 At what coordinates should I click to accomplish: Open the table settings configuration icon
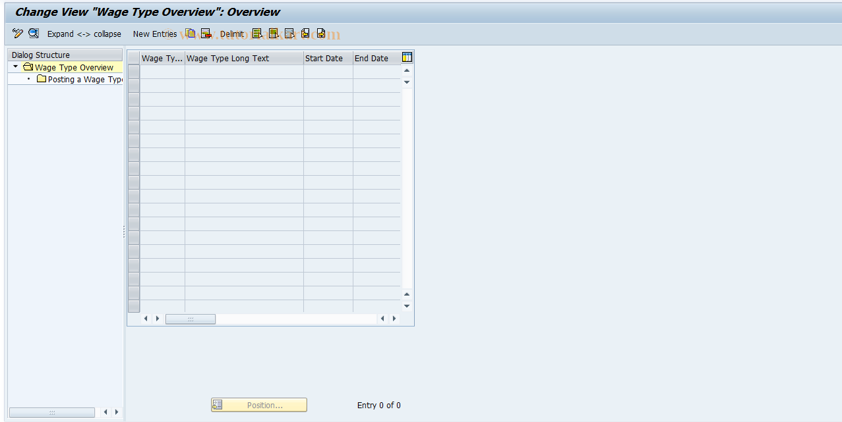pyautogui.click(x=407, y=58)
